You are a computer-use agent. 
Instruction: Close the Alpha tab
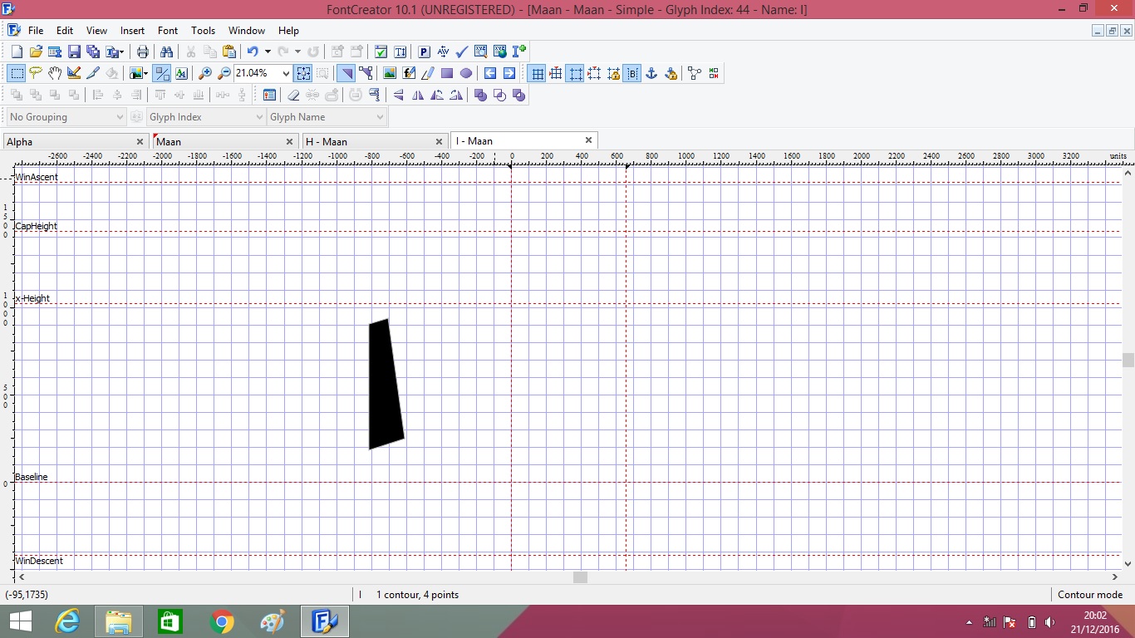140,141
